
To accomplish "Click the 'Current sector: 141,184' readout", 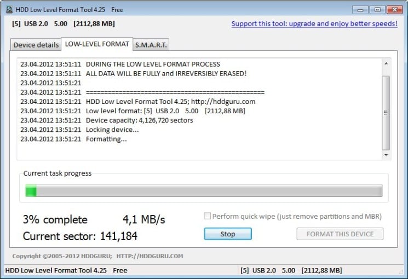I will click(80, 236).
